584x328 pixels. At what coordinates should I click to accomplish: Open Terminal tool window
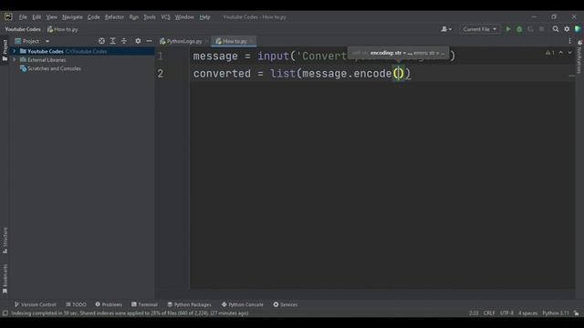(x=144, y=304)
